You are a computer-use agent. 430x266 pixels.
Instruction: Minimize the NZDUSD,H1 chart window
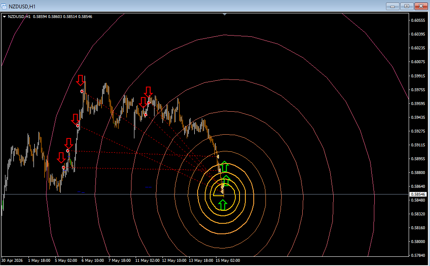click(392, 6)
